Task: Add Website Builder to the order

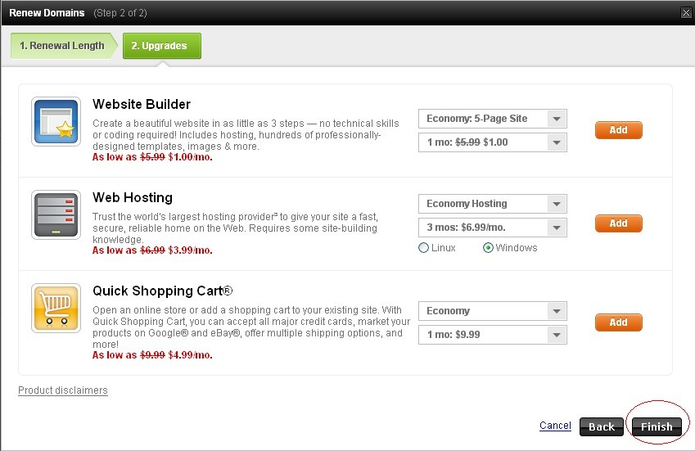Action: point(618,130)
